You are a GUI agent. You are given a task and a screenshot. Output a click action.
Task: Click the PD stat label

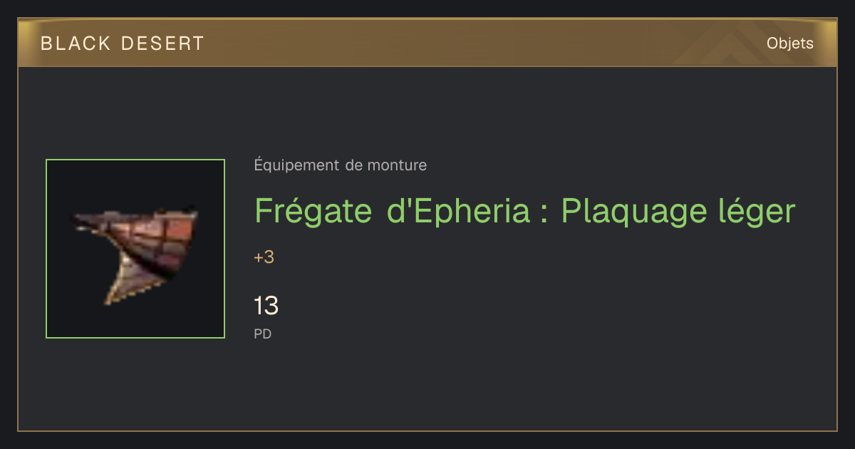[263, 334]
